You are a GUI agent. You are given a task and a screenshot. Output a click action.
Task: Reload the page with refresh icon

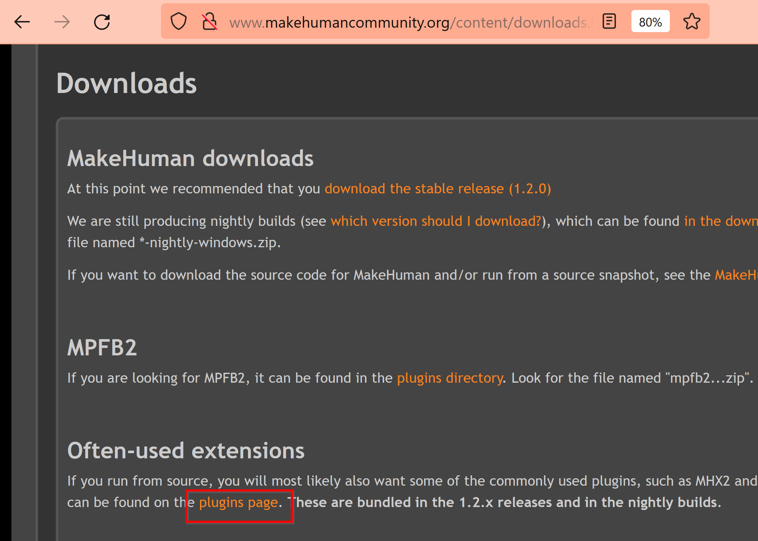(102, 22)
